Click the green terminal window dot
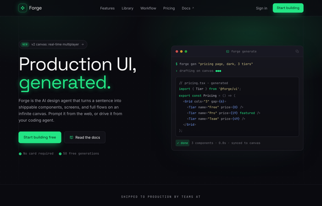Image resolution: width=322 pixels, height=206 pixels. click(186, 51)
